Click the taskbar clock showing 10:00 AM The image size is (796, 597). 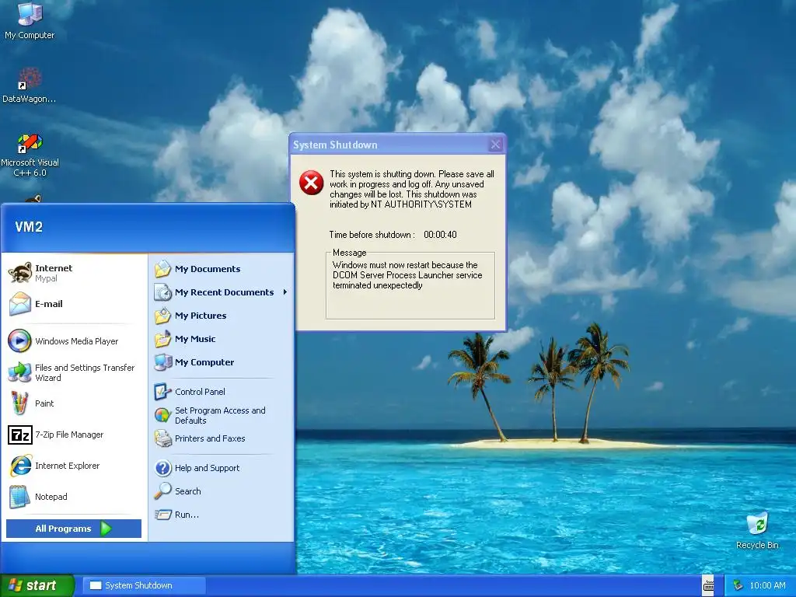coord(767,585)
